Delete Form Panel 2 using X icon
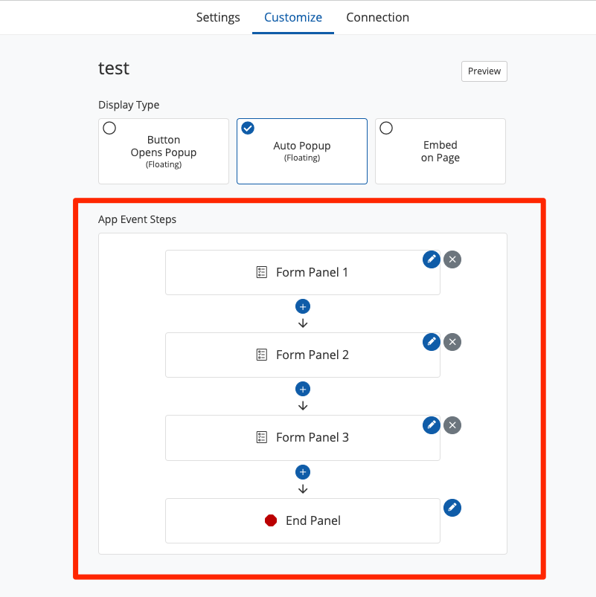This screenshot has width=596, height=597. coord(452,342)
